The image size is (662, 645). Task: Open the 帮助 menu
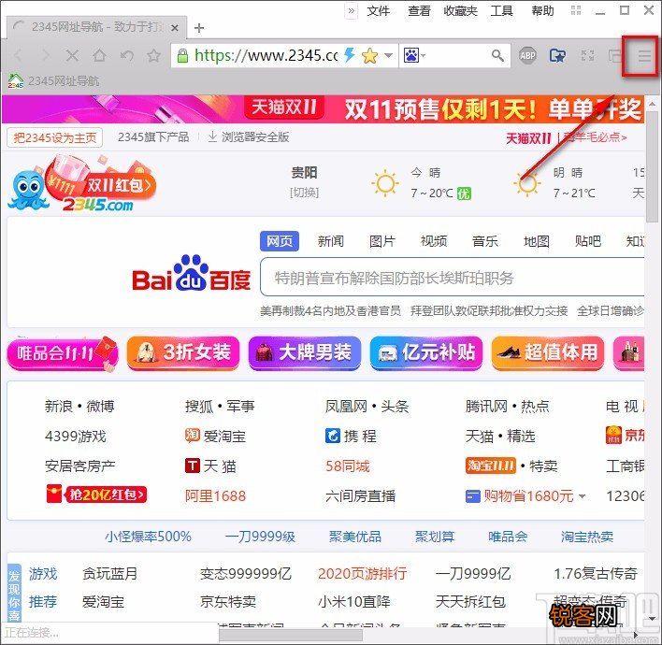(543, 10)
